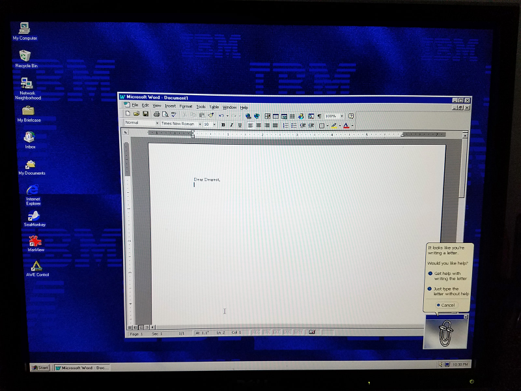This screenshot has height=391, width=521.
Task: Toggle REC macro recording in status bar
Action: 256,332
